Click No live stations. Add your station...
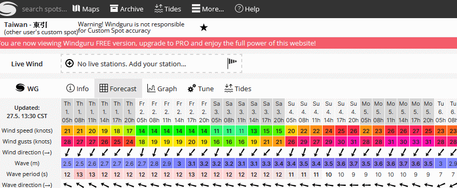This screenshot has height=188, width=457. coord(131,64)
